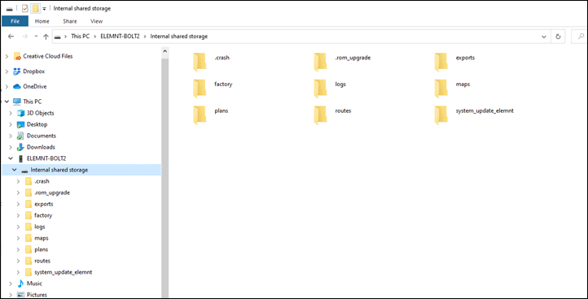Select Documents in sidebar
Viewport: 588px width, 299px height.
pyautogui.click(x=42, y=136)
